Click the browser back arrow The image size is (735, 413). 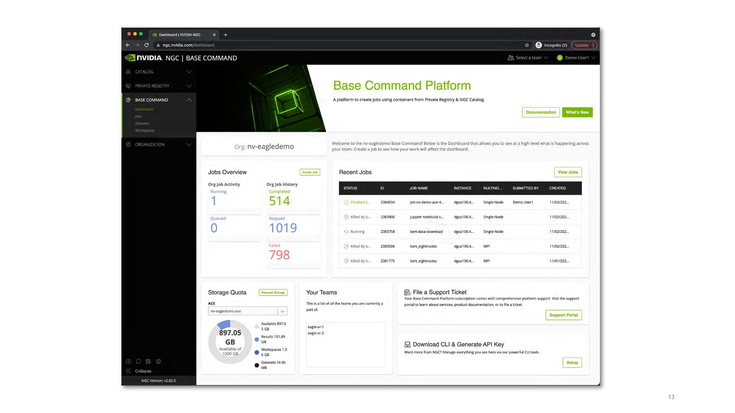[128, 45]
